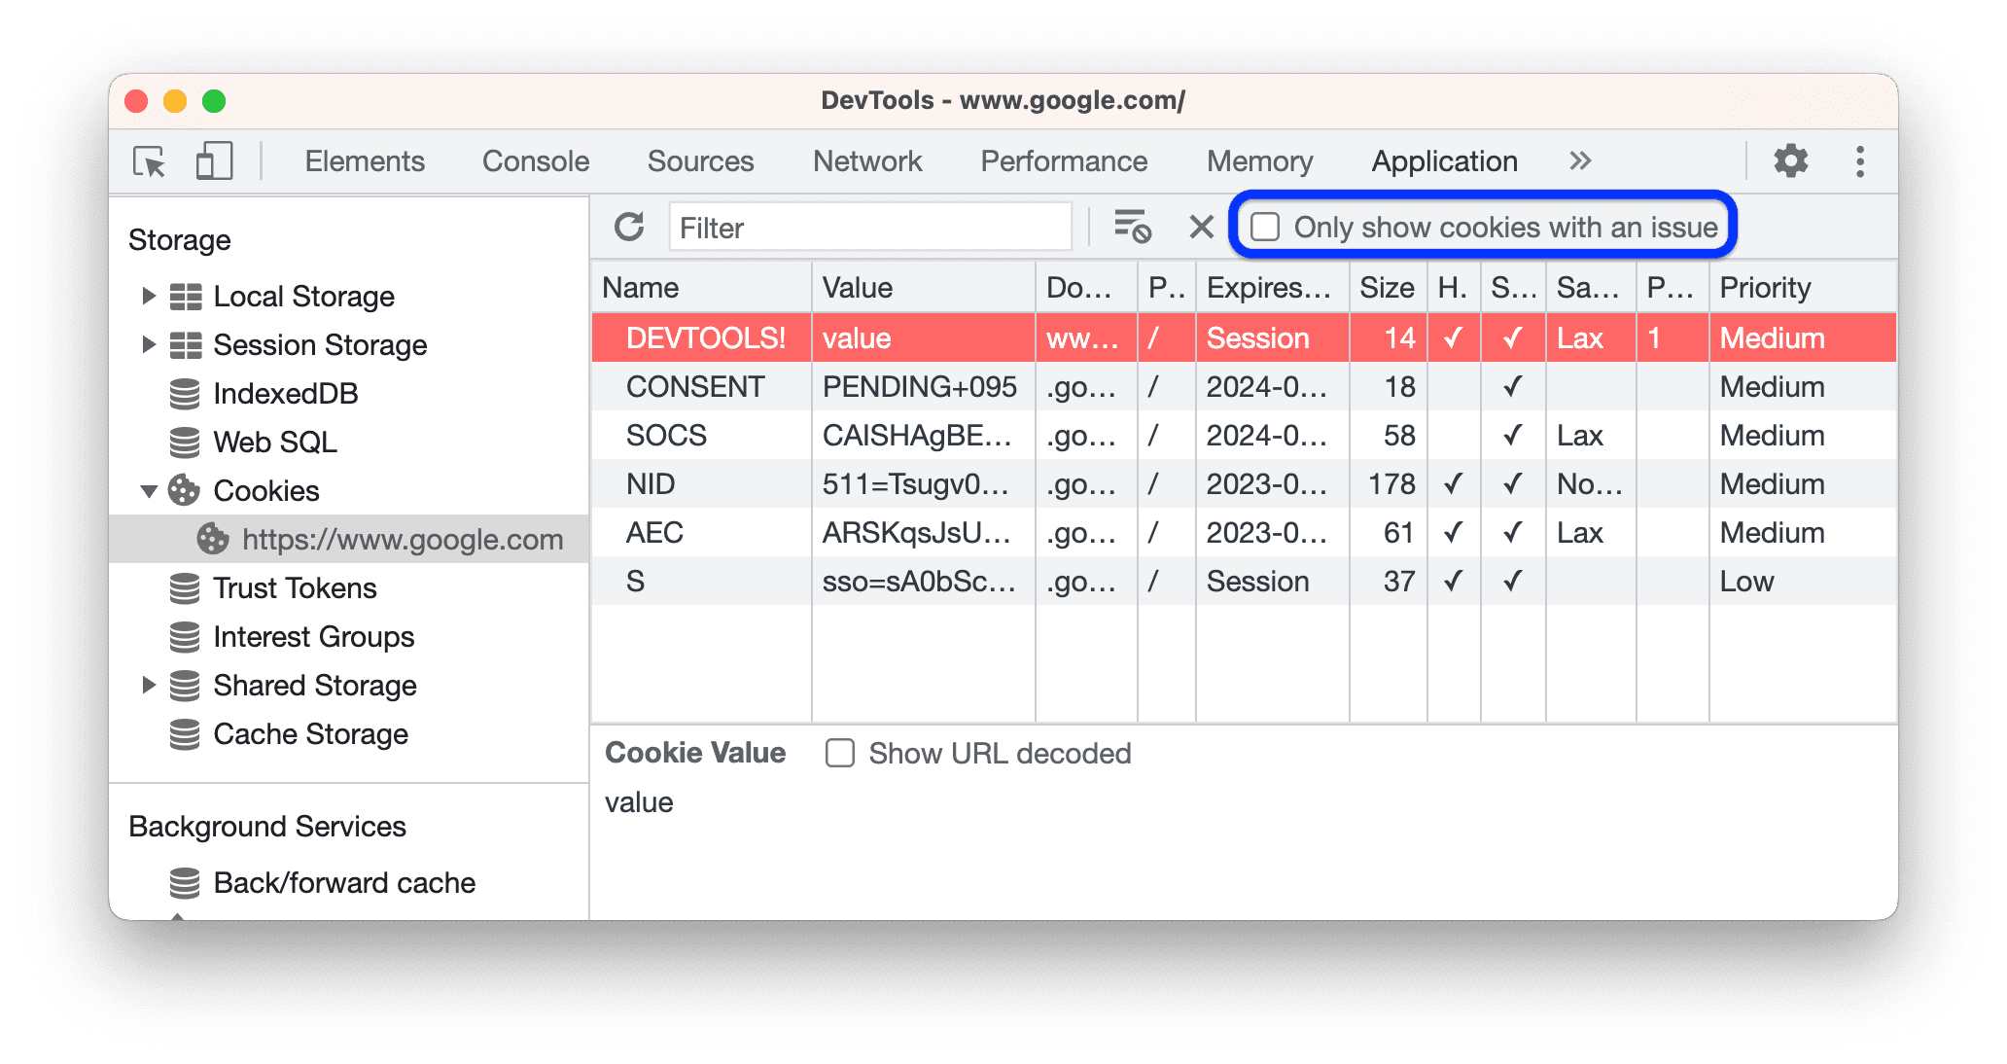Click the device toolbar toggle icon
The height and width of the screenshot is (1064, 2007).
[x=211, y=162]
